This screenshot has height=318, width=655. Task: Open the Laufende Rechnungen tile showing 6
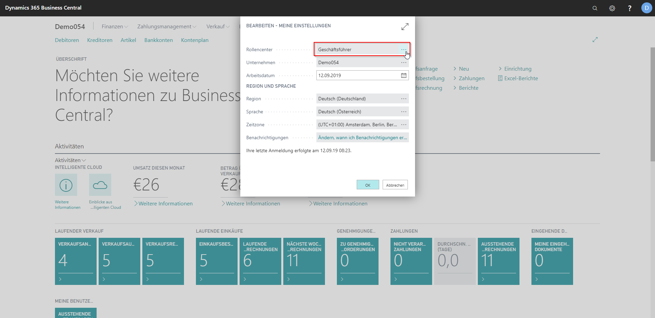coord(260,261)
